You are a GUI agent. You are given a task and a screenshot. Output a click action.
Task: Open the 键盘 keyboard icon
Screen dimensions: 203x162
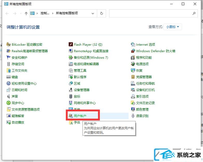pos(8,77)
